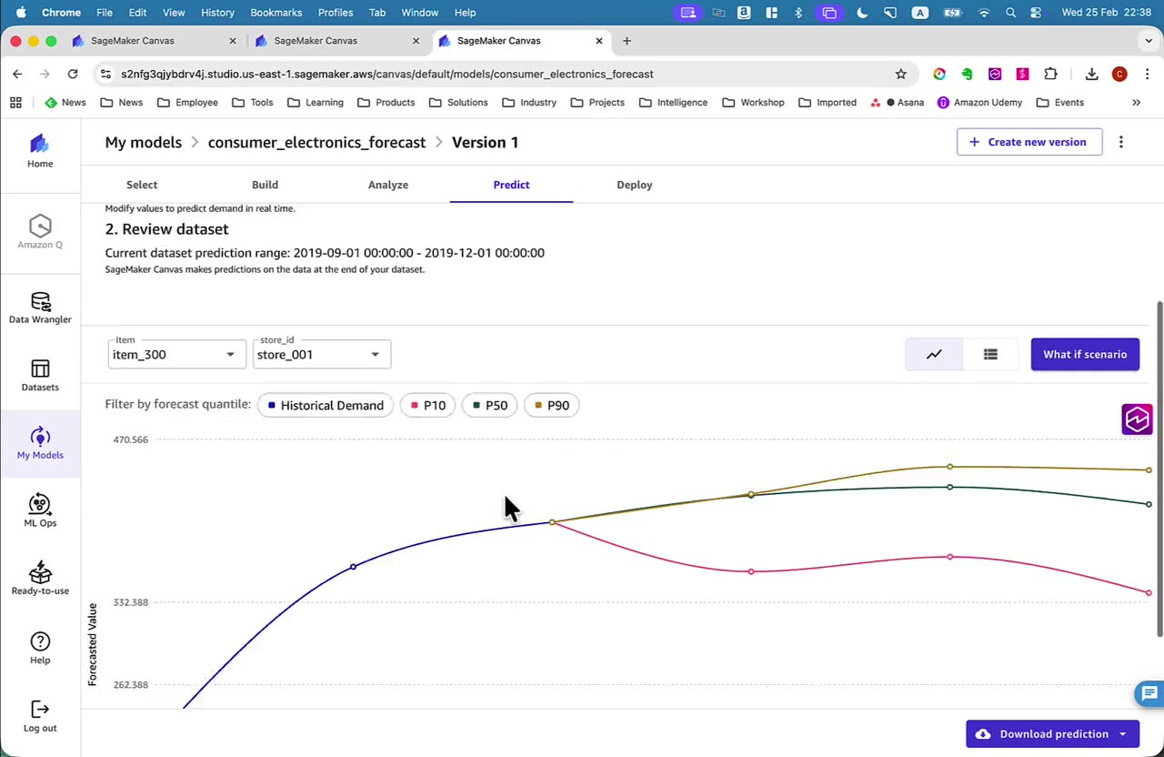Image resolution: width=1164 pixels, height=757 pixels.
Task: Click the Log out icon
Action: 40,709
